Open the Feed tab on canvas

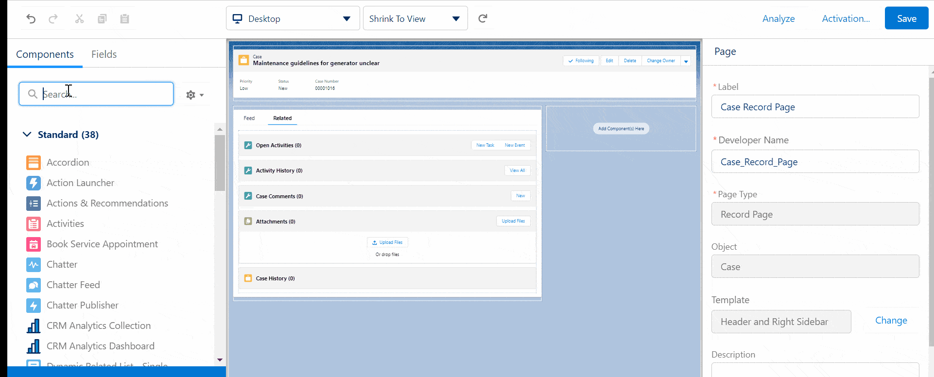coord(249,118)
